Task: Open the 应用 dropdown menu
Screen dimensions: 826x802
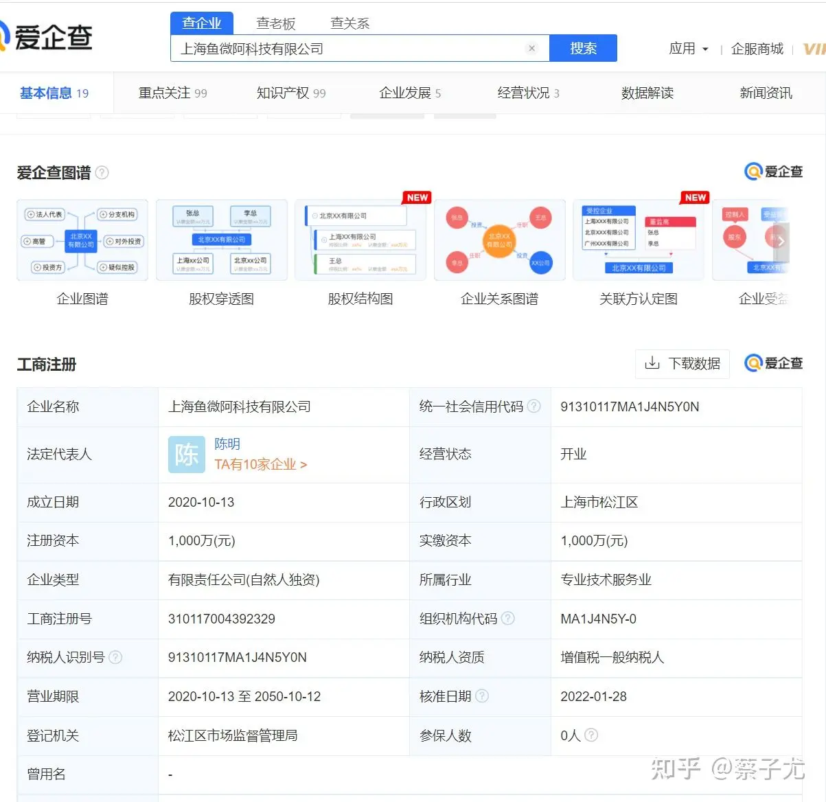Action: [689, 49]
